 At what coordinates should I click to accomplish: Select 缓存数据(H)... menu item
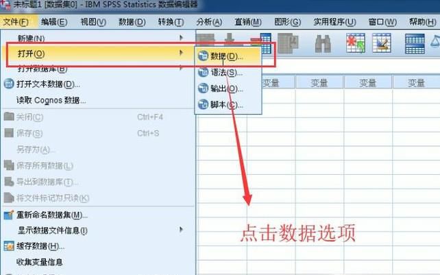pyautogui.click(x=98, y=246)
